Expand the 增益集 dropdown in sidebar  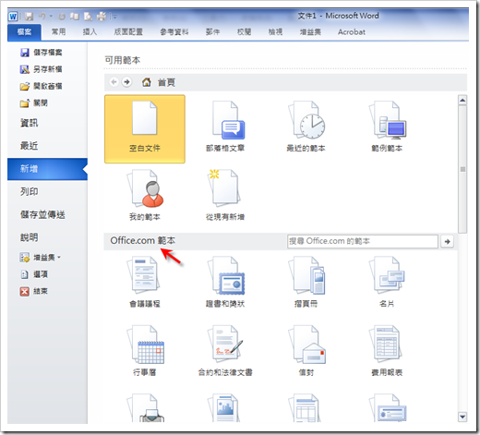pos(41,258)
